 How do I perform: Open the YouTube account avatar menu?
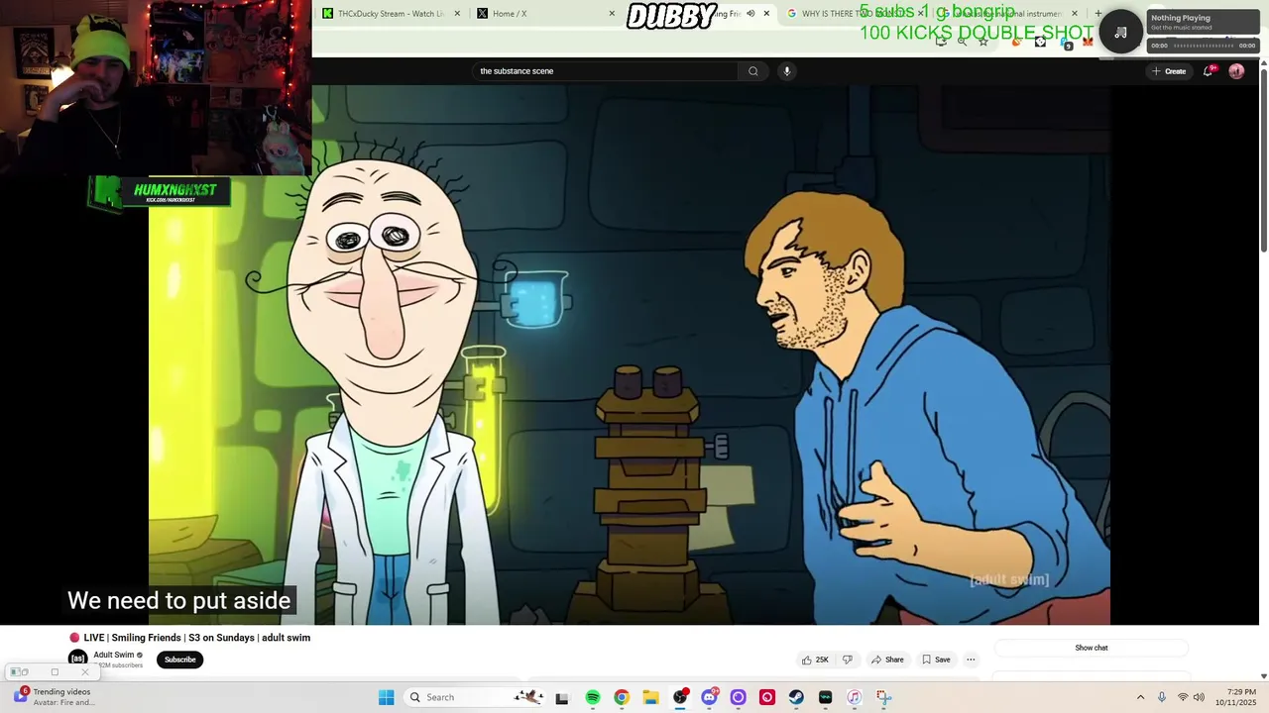[1236, 71]
